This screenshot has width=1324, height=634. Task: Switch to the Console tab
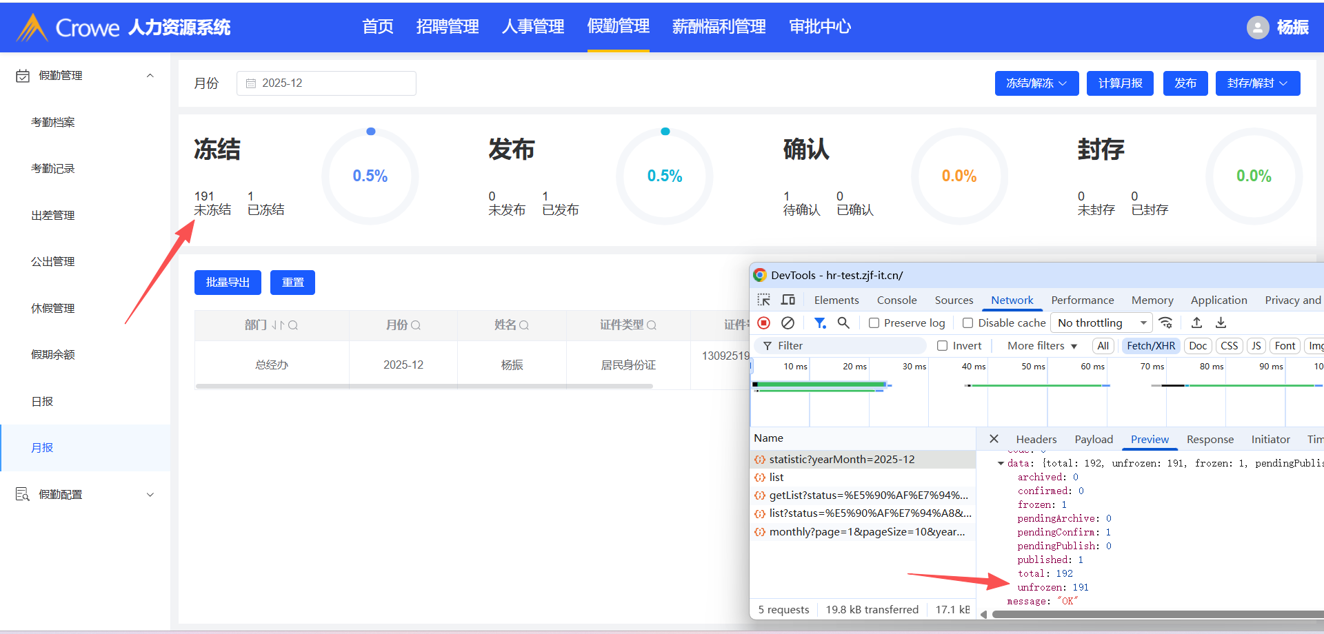click(x=896, y=300)
